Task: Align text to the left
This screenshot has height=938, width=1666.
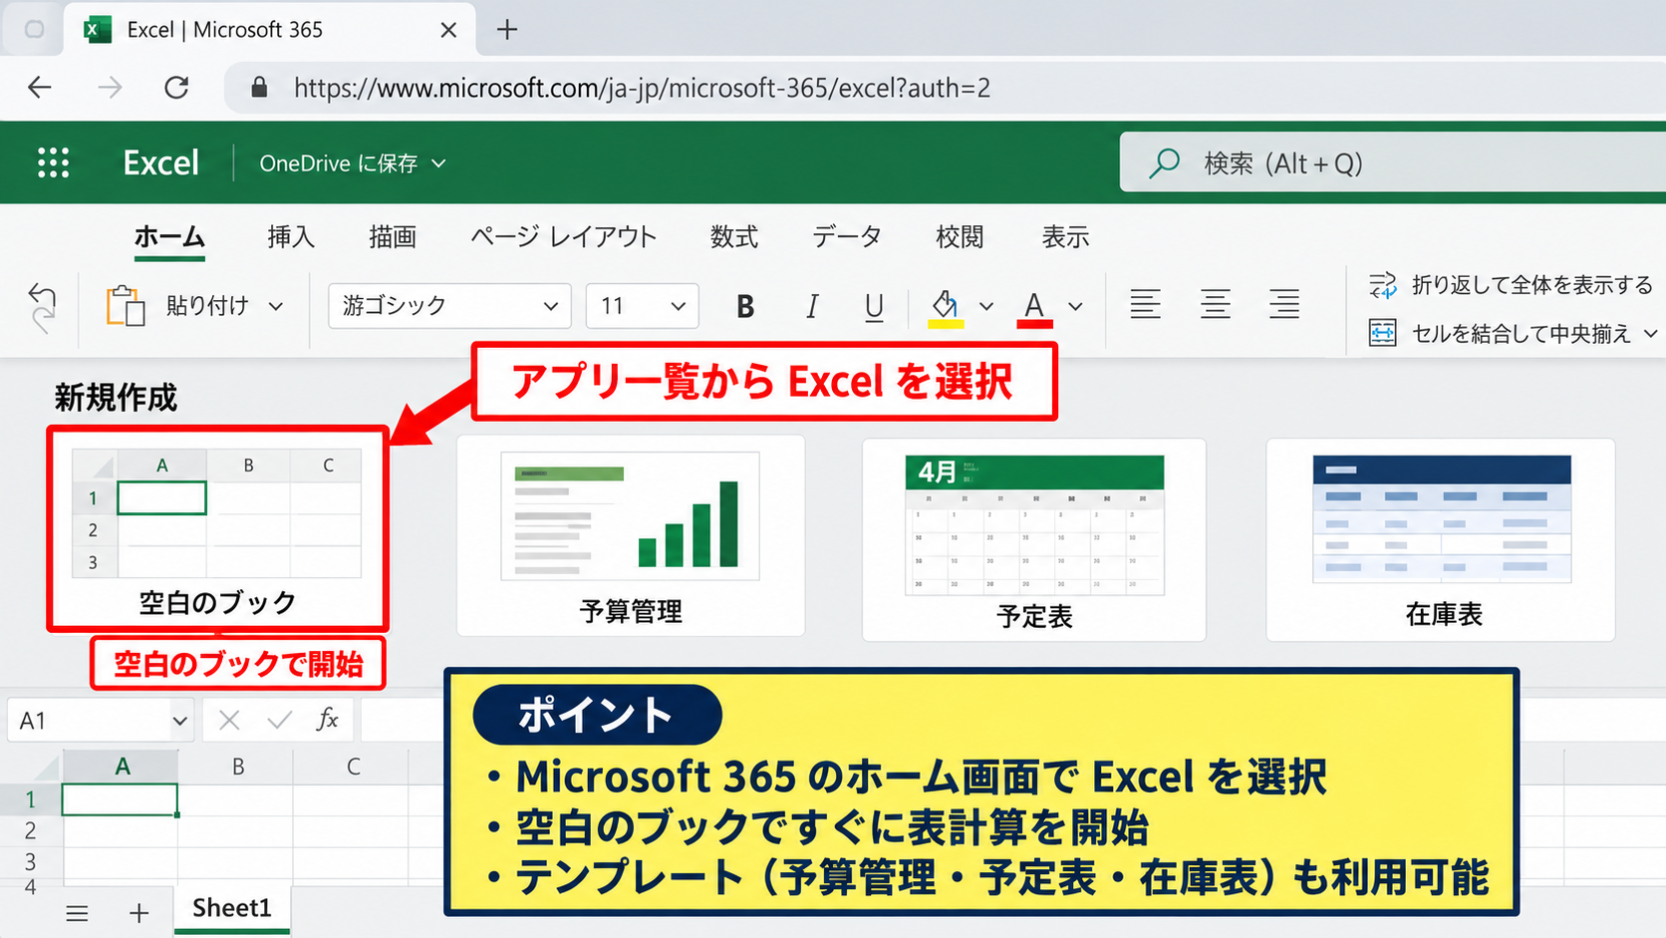Action: click(x=1145, y=304)
